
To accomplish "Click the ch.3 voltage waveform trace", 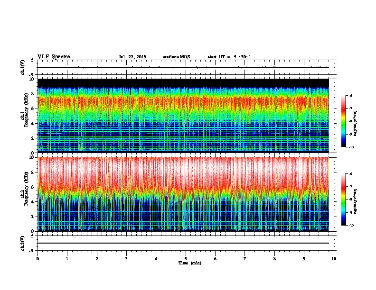I will click(183, 243).
